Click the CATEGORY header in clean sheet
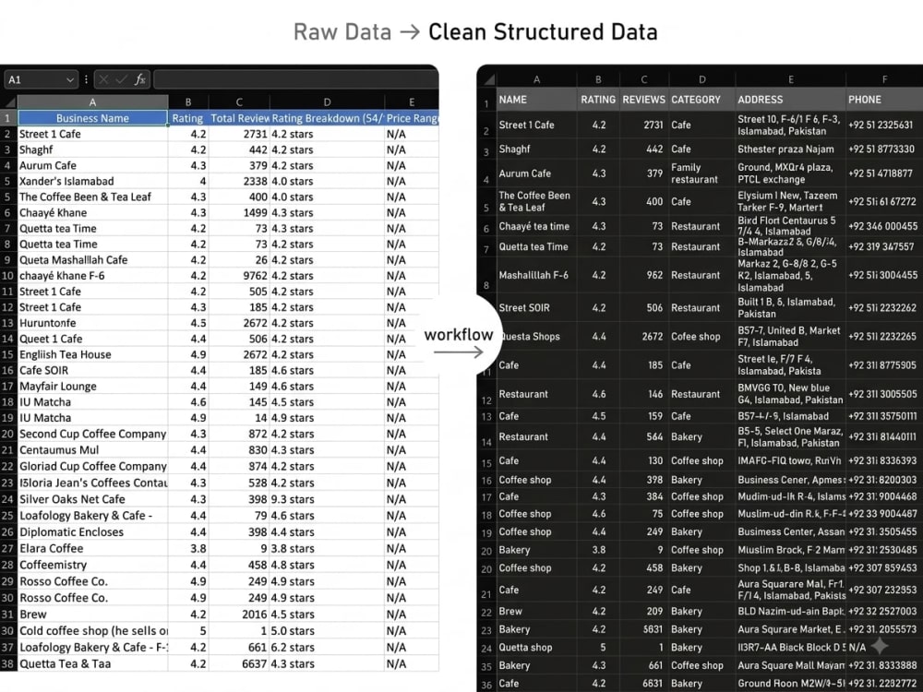The image size is (923, 692). 701,100
